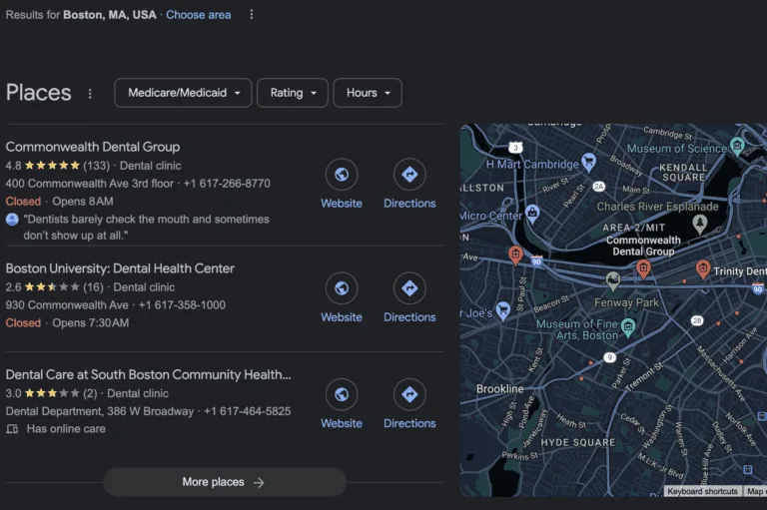767x510 pixels.
Task: Open three-dot options beside Choose area
Action: [x=252, y=15]
